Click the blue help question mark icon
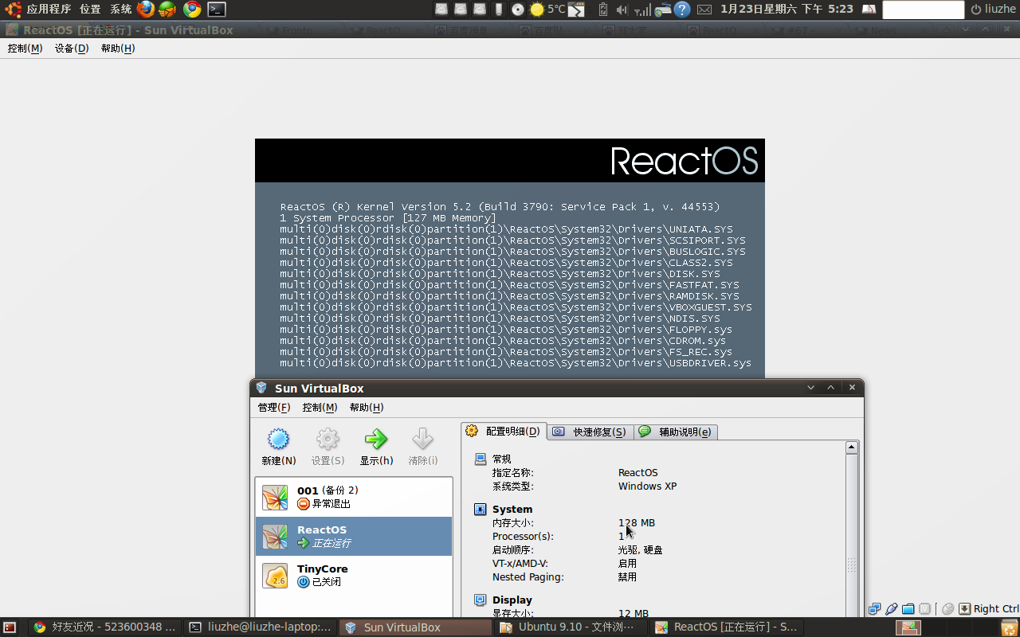 [681, 10]
